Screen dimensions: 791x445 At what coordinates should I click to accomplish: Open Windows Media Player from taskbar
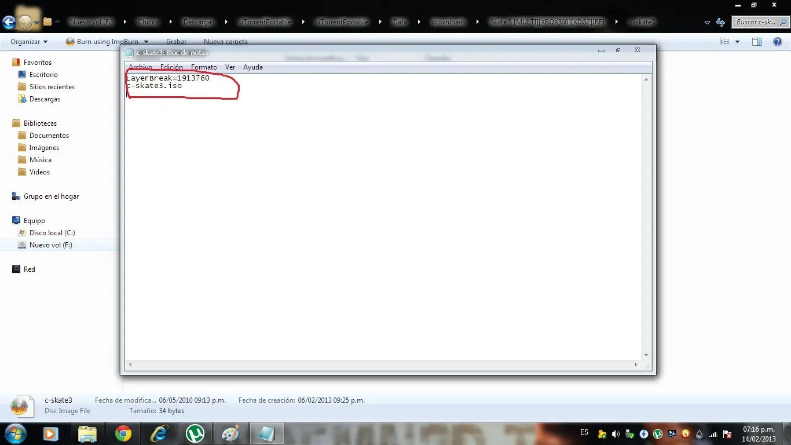(50, 433)
